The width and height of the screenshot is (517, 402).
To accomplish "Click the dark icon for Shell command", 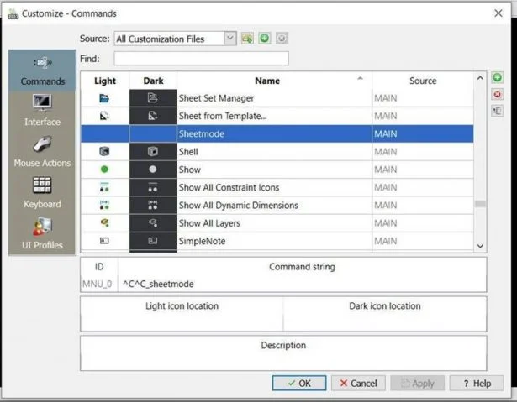I will 152,152.
